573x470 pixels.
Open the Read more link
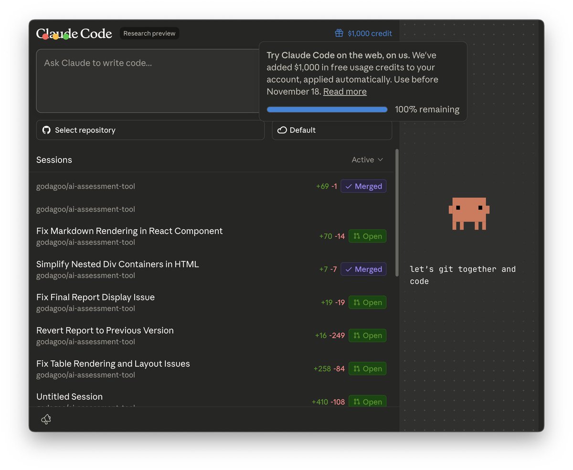pos(345,92)
